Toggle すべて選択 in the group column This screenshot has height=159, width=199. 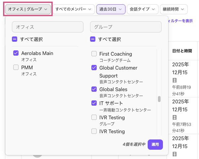click(93, 39)
